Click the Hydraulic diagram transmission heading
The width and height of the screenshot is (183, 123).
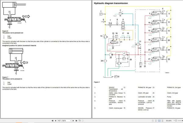111,3
